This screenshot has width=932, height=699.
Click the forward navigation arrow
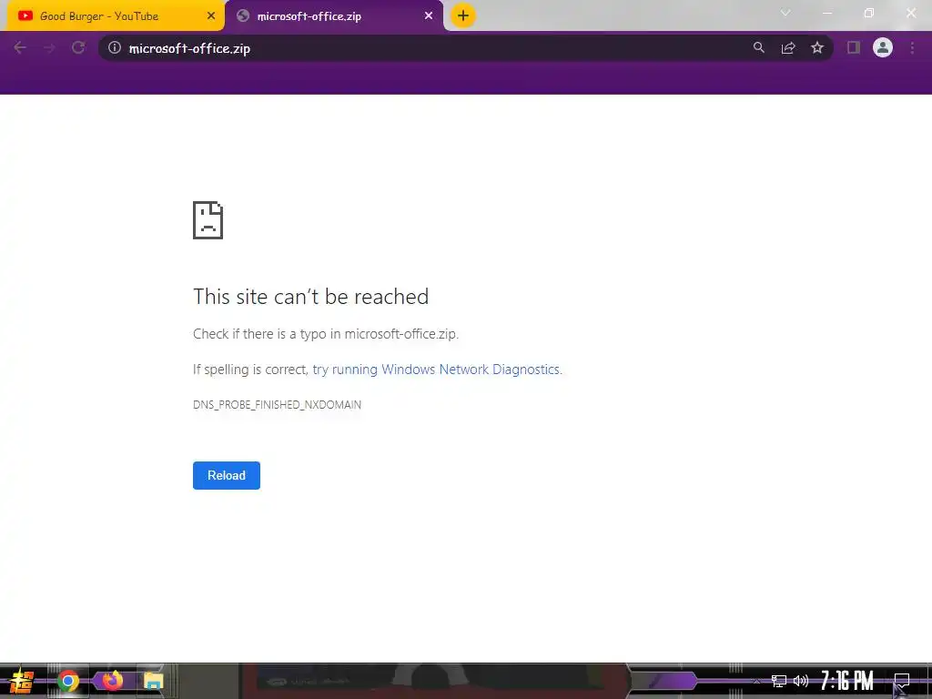coord(49,48)
